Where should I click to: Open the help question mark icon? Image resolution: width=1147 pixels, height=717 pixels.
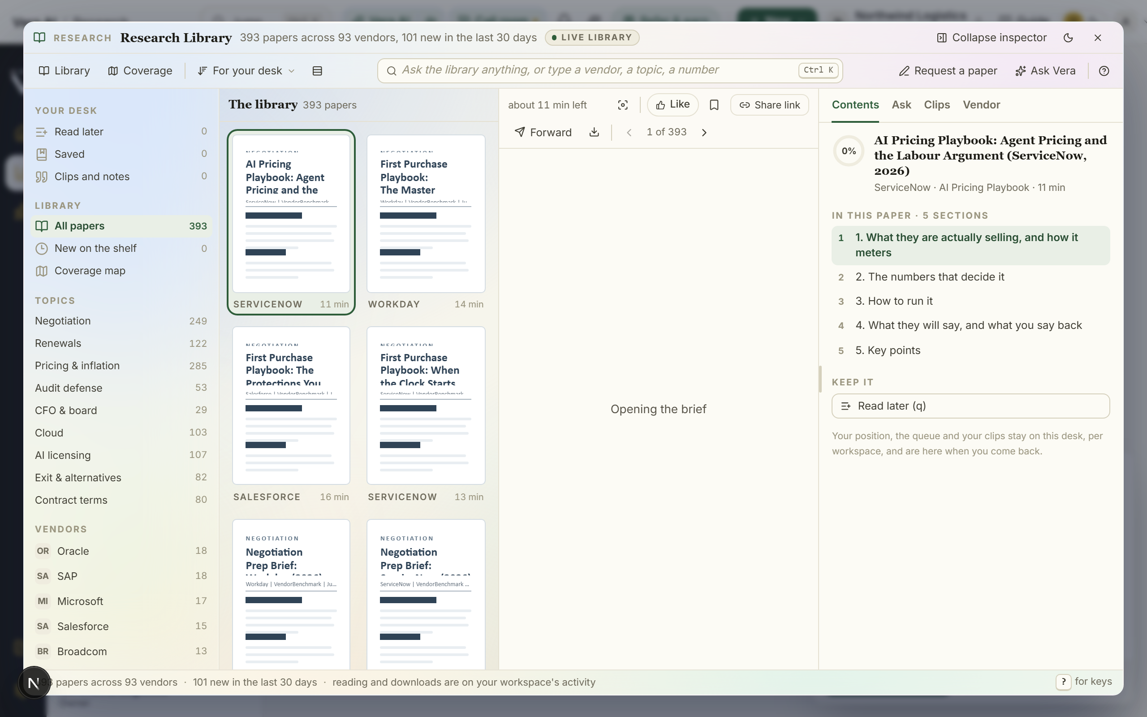click(x=1104, y=71)
